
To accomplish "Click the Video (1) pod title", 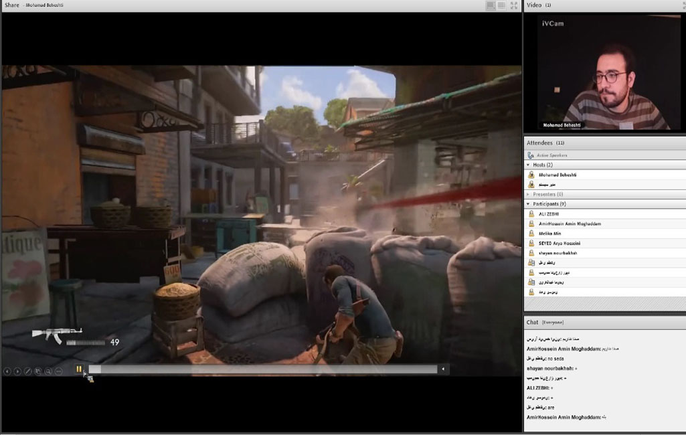I will coord(539,5).
